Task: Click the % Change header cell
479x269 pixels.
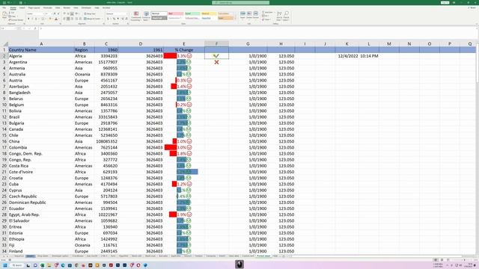Action: pyautogui.click(x=184, y=50)
